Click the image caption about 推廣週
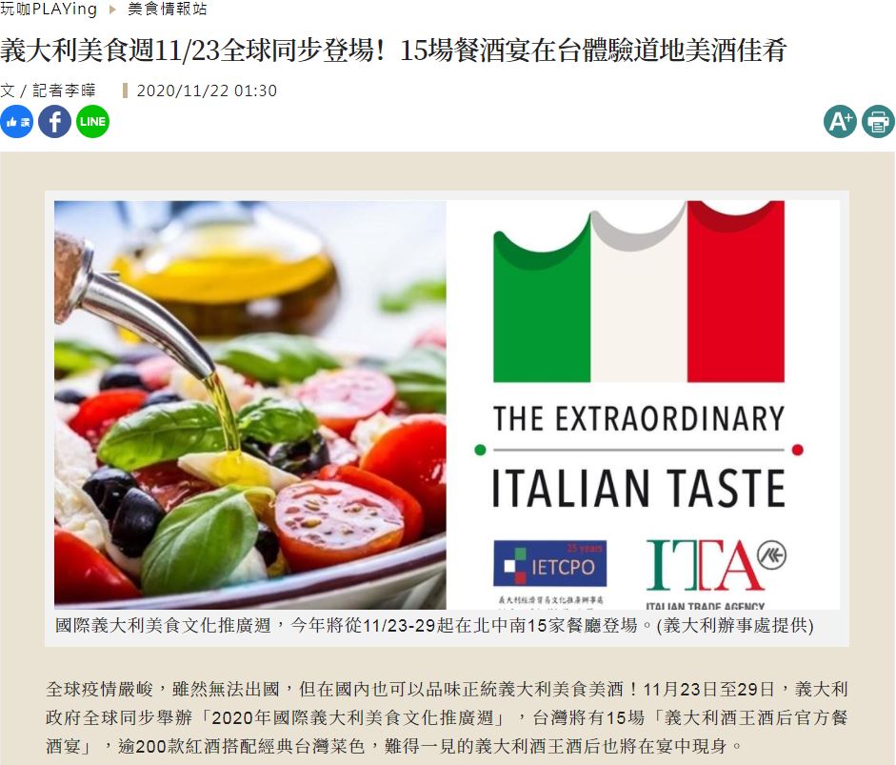This screenshot has height=765, width=896. click(x=434, y=626)
